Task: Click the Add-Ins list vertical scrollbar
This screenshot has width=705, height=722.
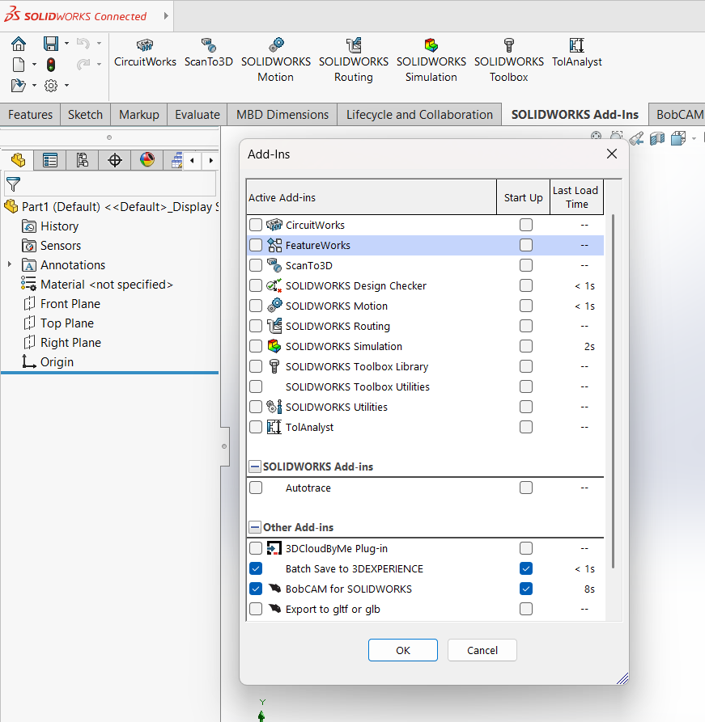Action: [x=613, y=391]
